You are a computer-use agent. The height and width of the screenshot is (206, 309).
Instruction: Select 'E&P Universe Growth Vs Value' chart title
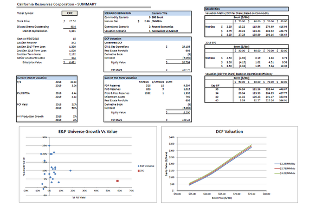point(88,132)
